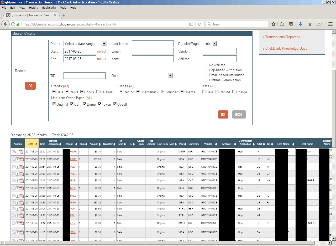The image size is (336, 246).
Task: Click the T text icon in 21:45 row
Action: pos(18,181)
